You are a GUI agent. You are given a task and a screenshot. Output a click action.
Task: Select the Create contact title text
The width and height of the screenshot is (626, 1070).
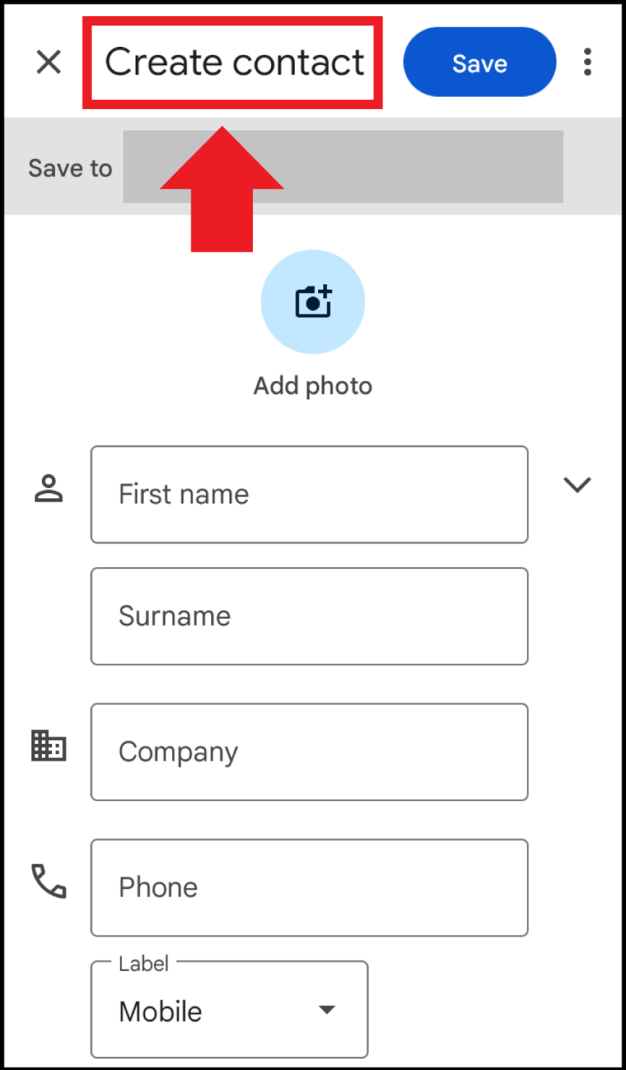click(235, 62)
